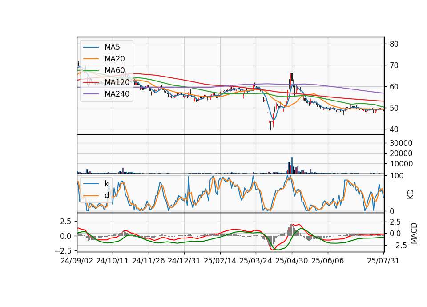Click the volume axis value 30000
Screen dimensions: 427x307
[401, 143]
